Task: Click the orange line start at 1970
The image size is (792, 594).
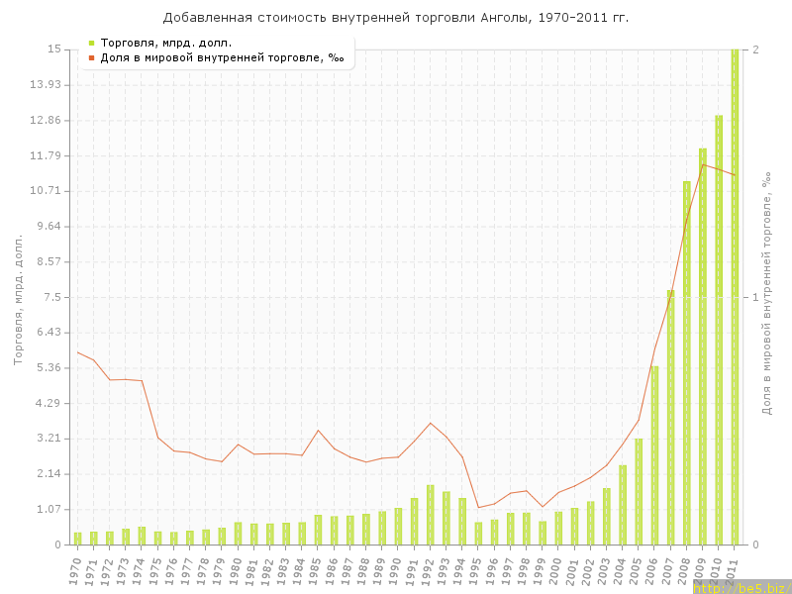Action: 77,352
